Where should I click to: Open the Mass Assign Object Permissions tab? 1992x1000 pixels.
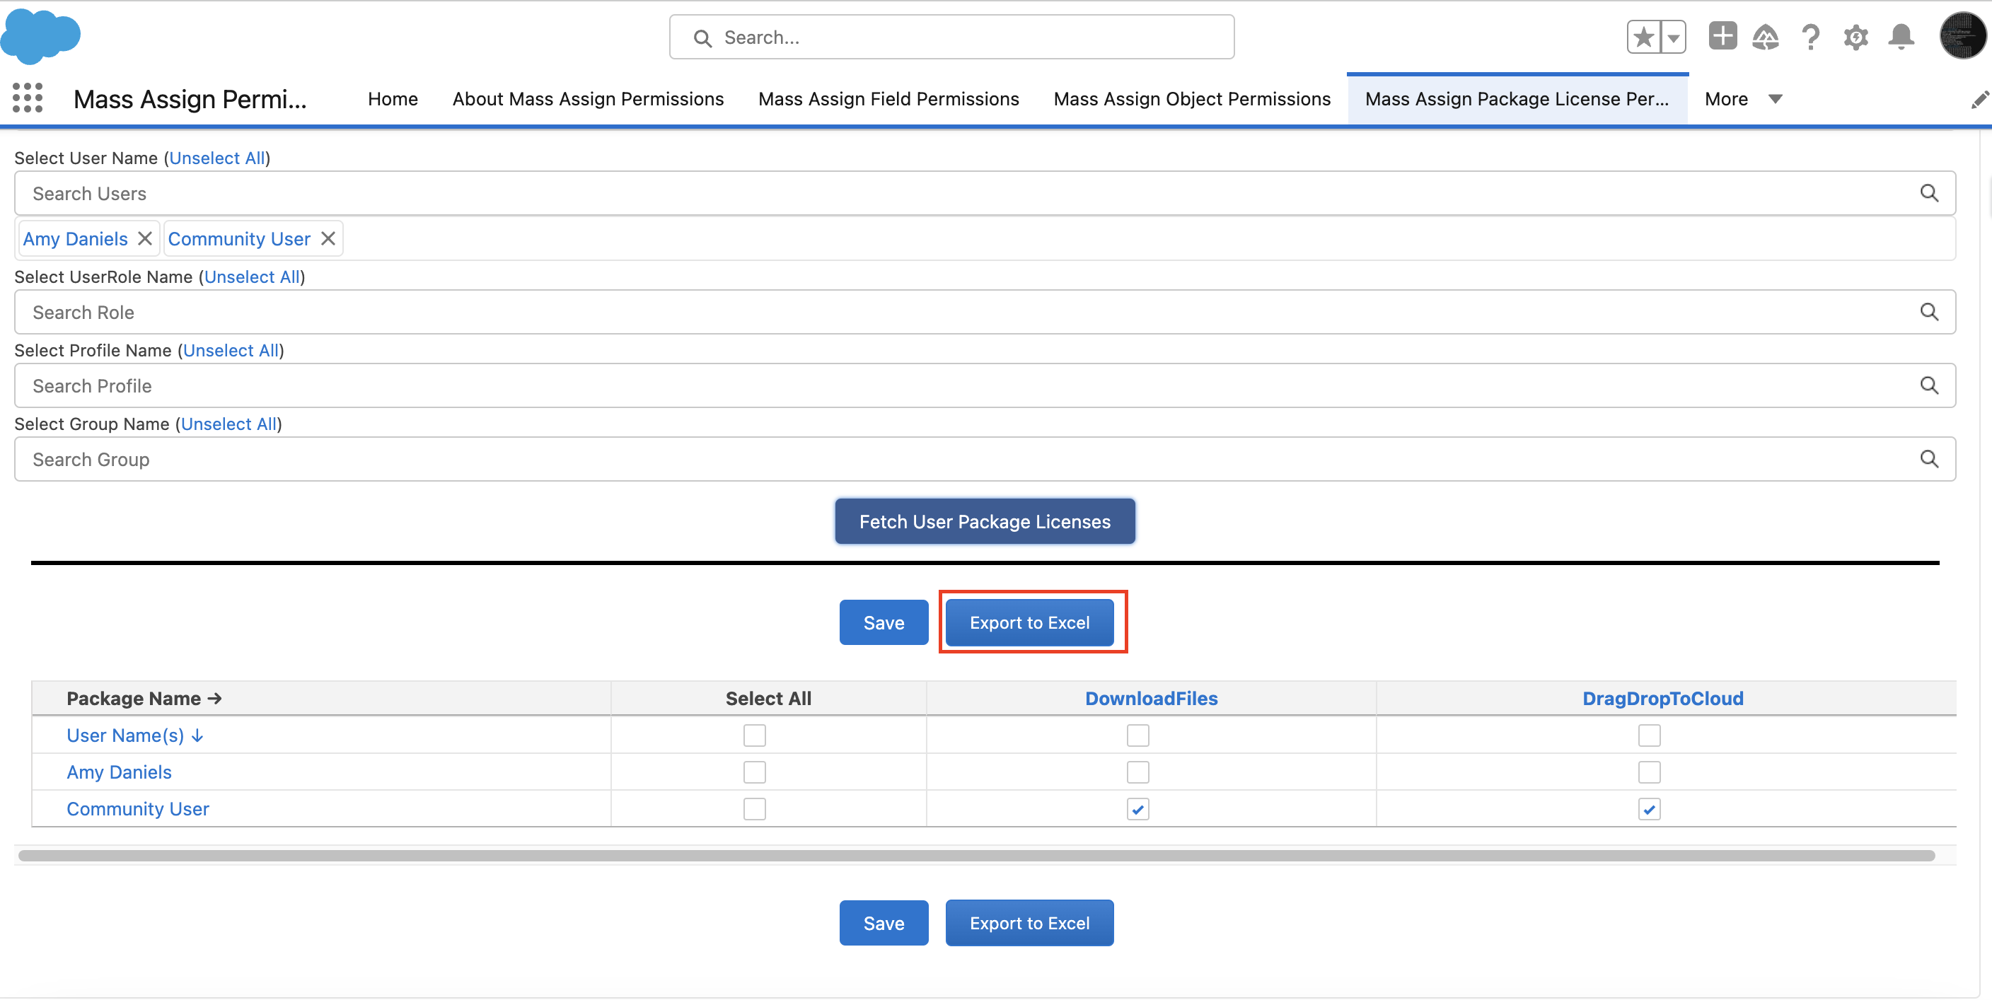(1192, 99)
